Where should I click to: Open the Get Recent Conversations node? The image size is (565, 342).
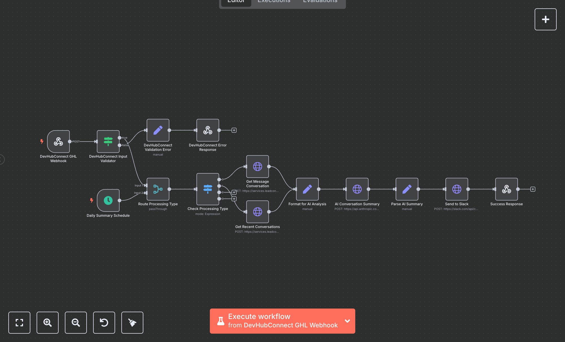257,212
